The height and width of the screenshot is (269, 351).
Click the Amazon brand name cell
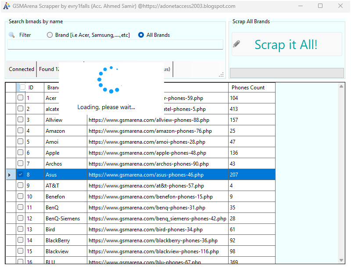tap(65, 131)
